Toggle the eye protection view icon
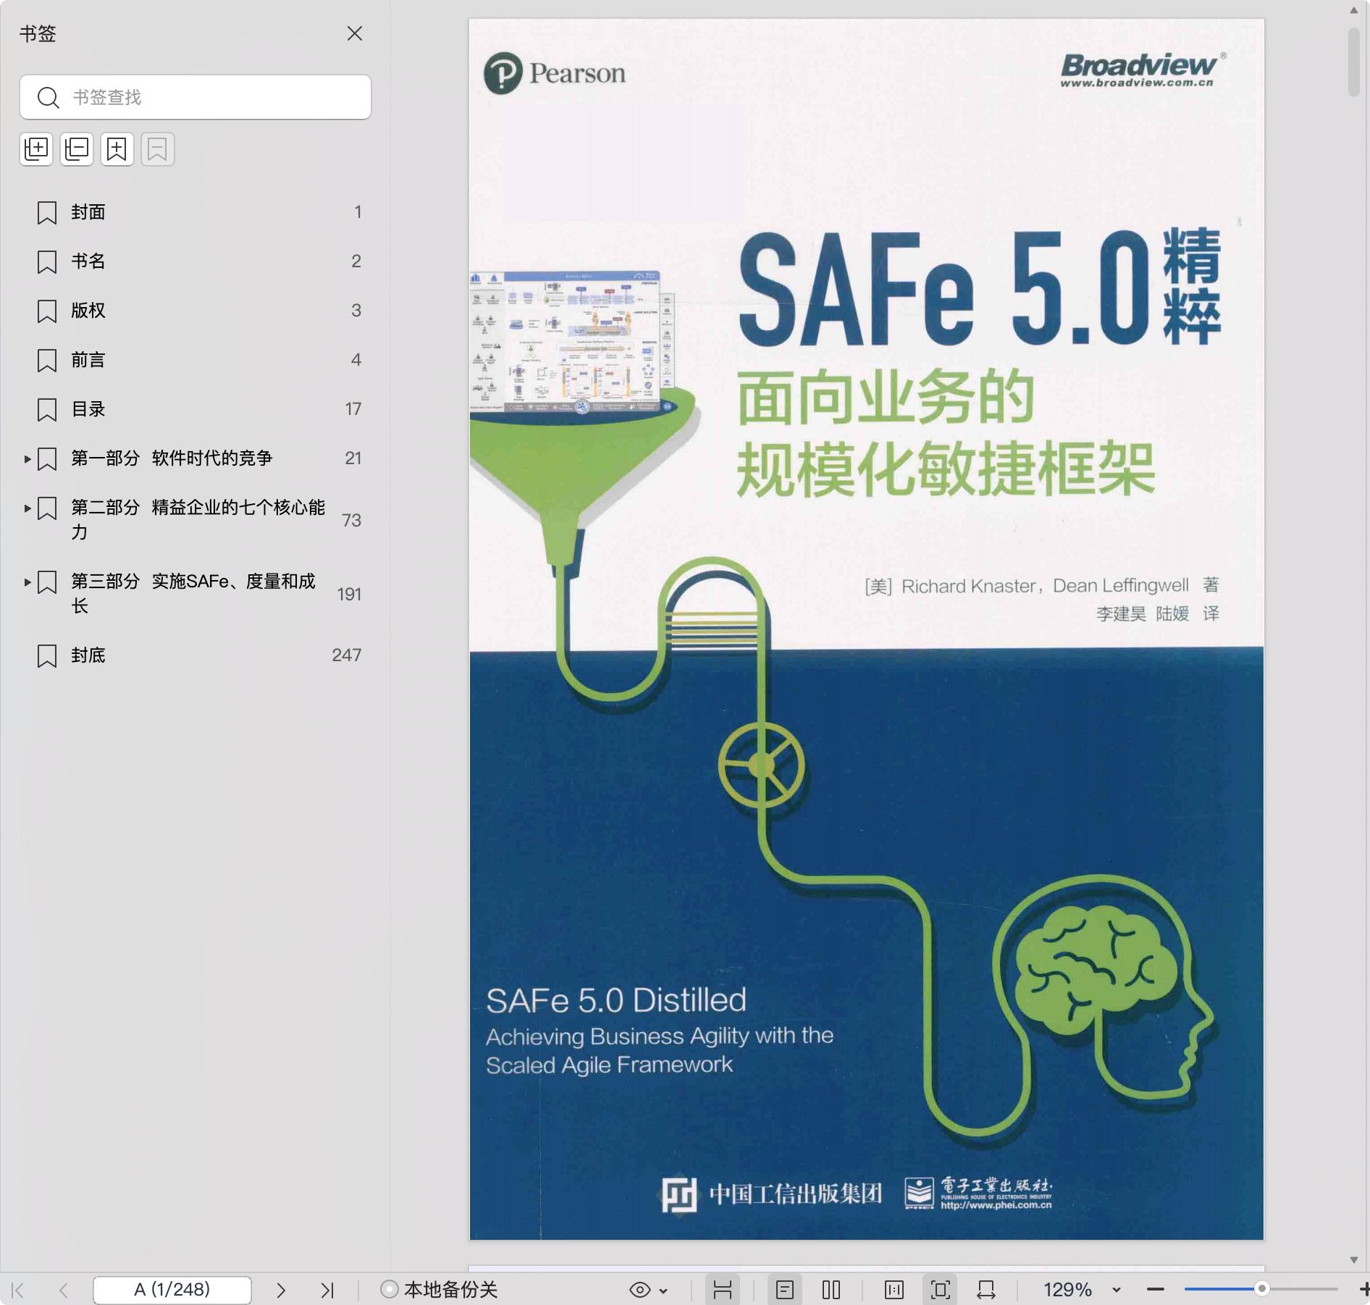 tap(640, 1290)
